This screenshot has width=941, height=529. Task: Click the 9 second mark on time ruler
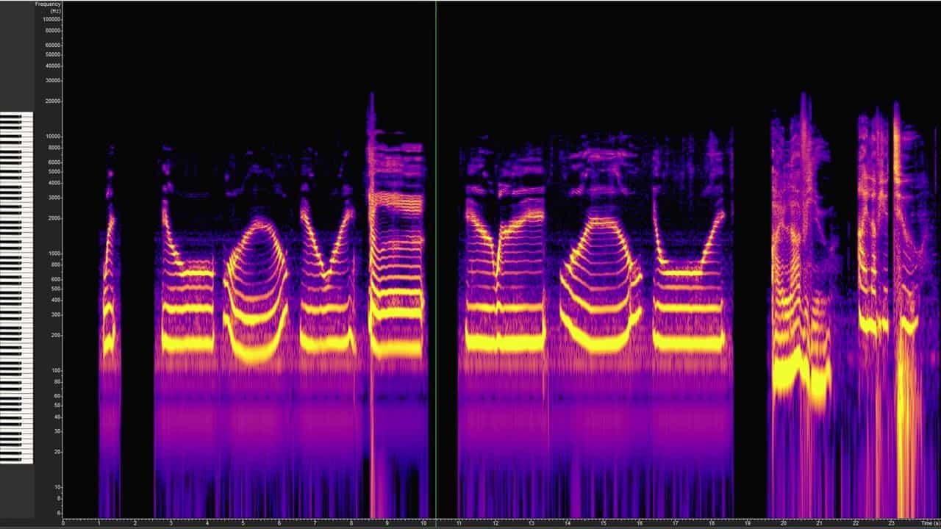(x=387, y=523)
